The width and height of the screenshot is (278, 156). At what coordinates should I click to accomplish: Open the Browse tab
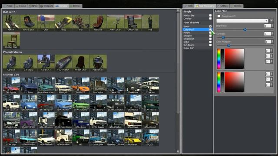(x=21, y=6)
